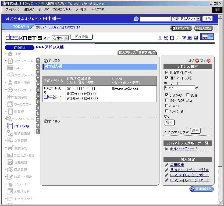
Task: Toggle the ふりがな search checkbox
Action: (166, 95)
